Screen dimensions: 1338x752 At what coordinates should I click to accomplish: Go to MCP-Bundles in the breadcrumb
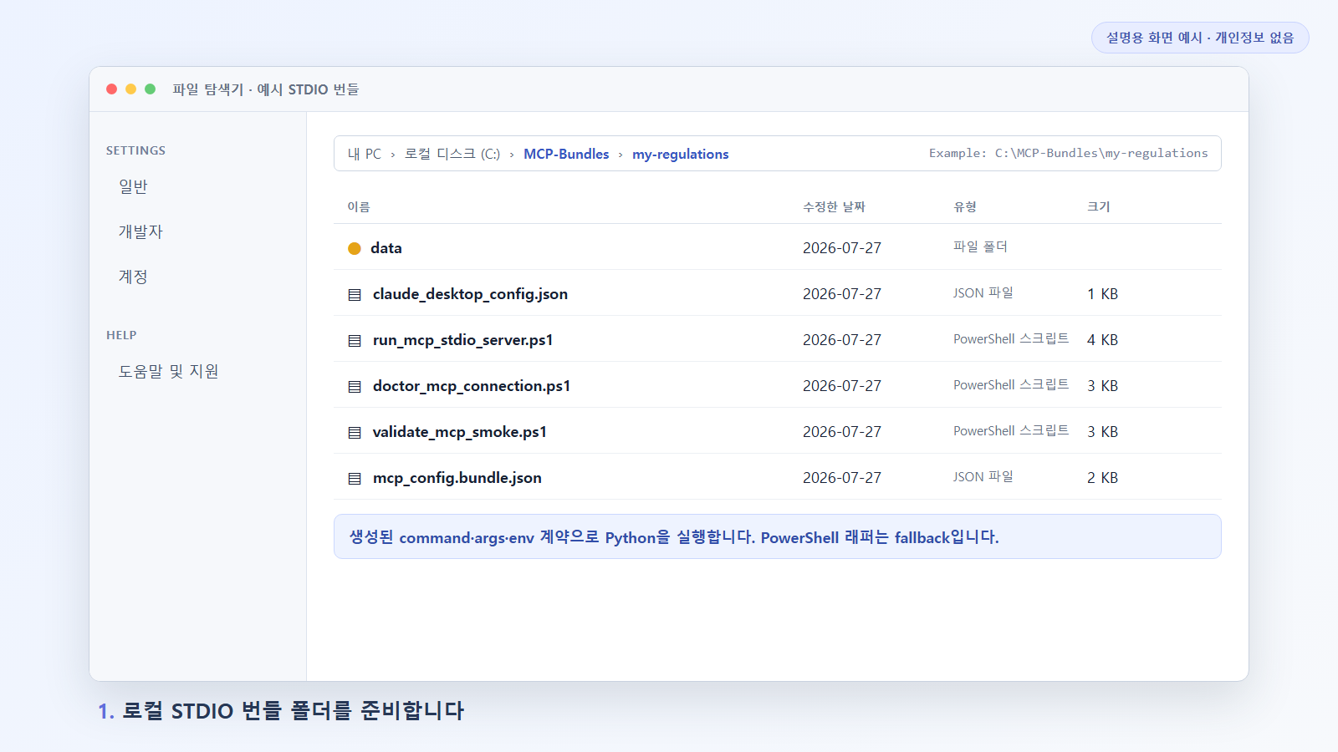566,154
